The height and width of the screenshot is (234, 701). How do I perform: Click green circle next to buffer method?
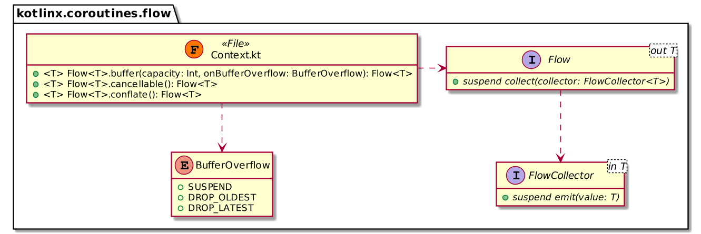(35, 74)
